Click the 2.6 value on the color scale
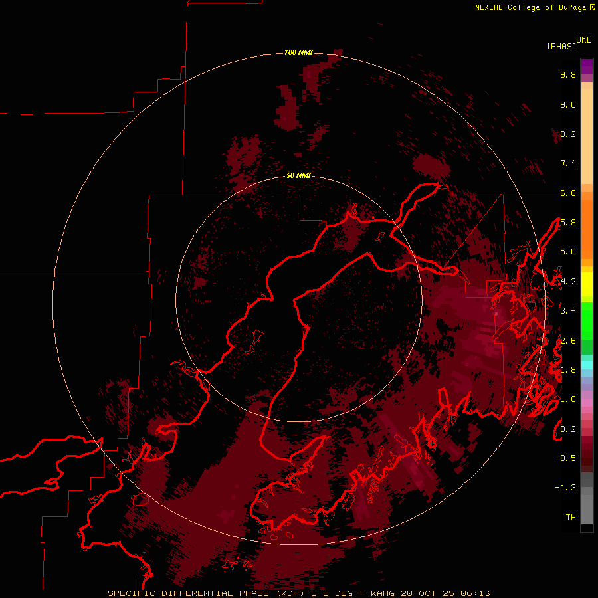 tap(568, 341)
